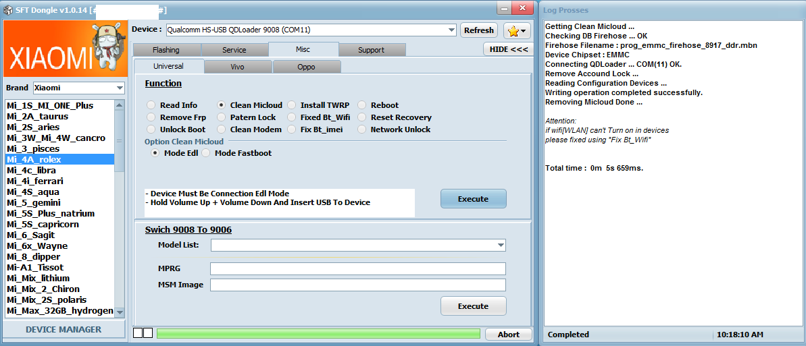Image resolution: width=806 pixels, height=346 pixels.
Task: Click the HIDE <<< button
Action: click(507, 49)
